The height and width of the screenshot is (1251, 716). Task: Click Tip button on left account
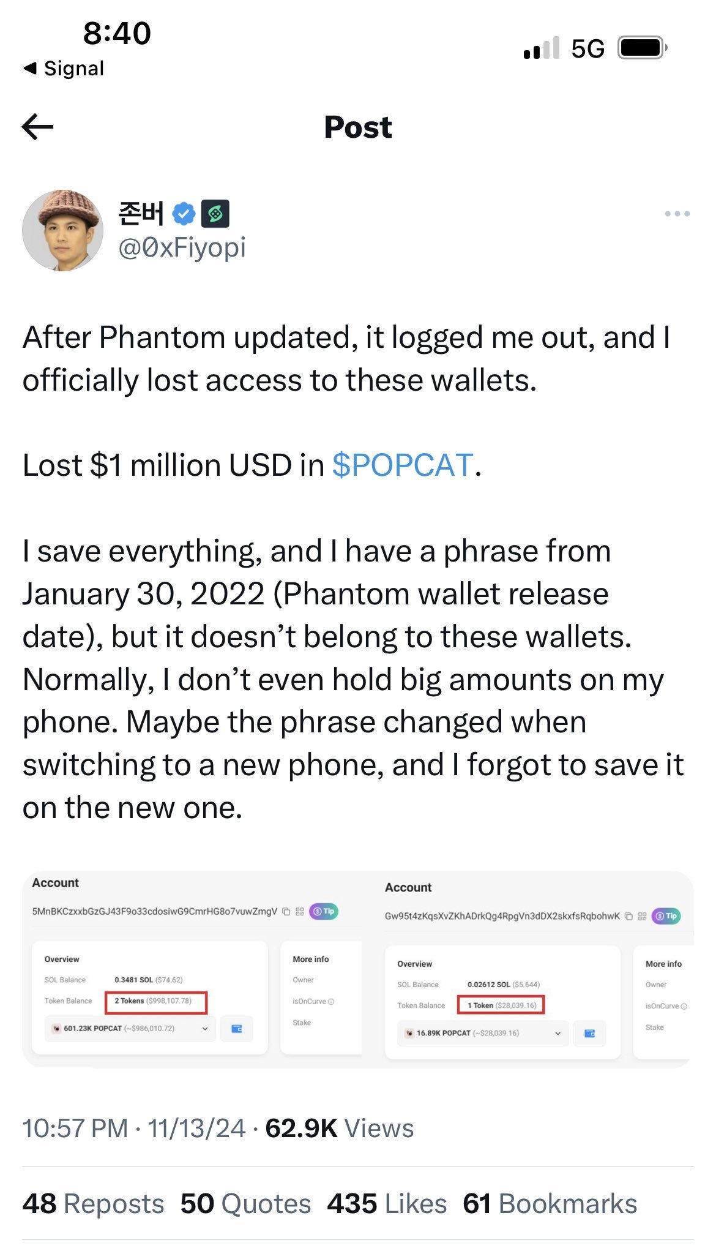click(324, 911)
